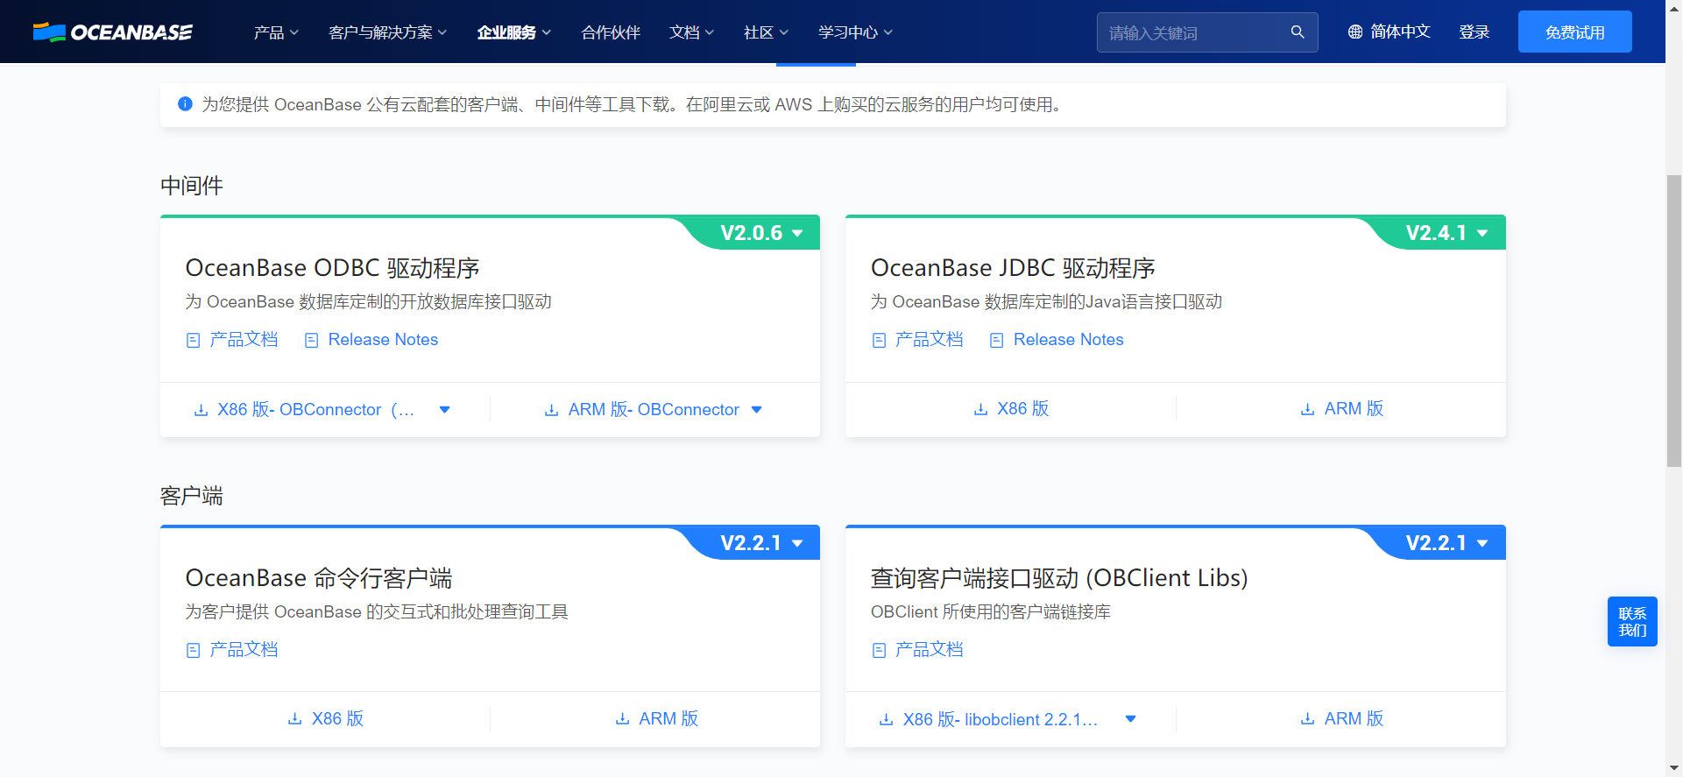Expand X86 版- OBConnector download arrow
This screenshot has height=777, width=1683.
click(444, 410)
